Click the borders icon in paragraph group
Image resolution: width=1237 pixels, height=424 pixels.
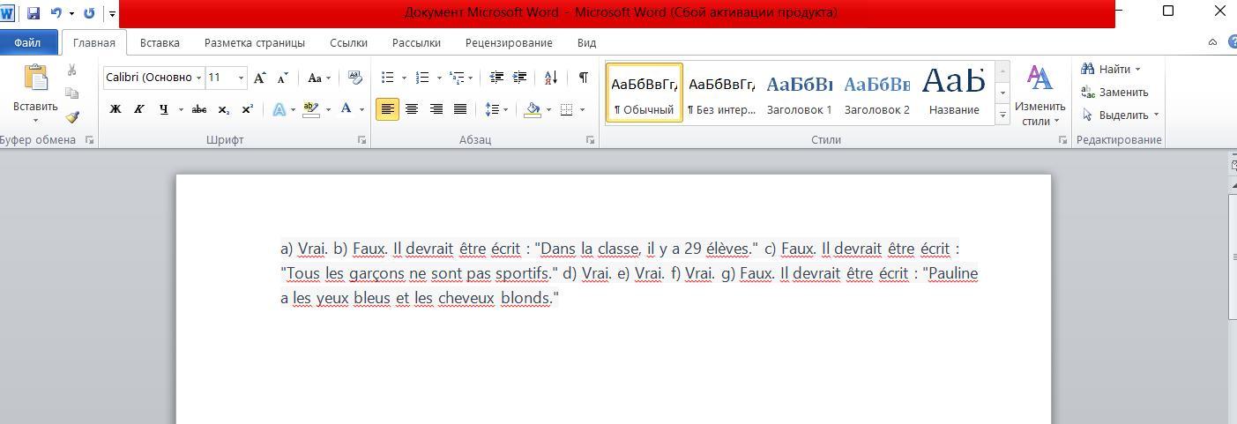click(x=567, y=109)
